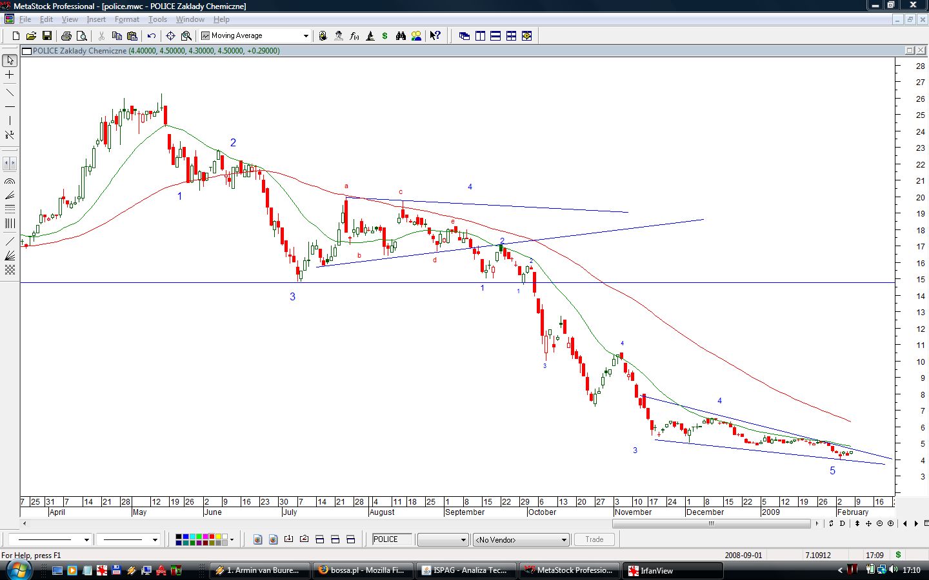Select the crosshair drawing tool in left toolbar
This screenshot has height=580, width=929.
(x=10, y=75)
